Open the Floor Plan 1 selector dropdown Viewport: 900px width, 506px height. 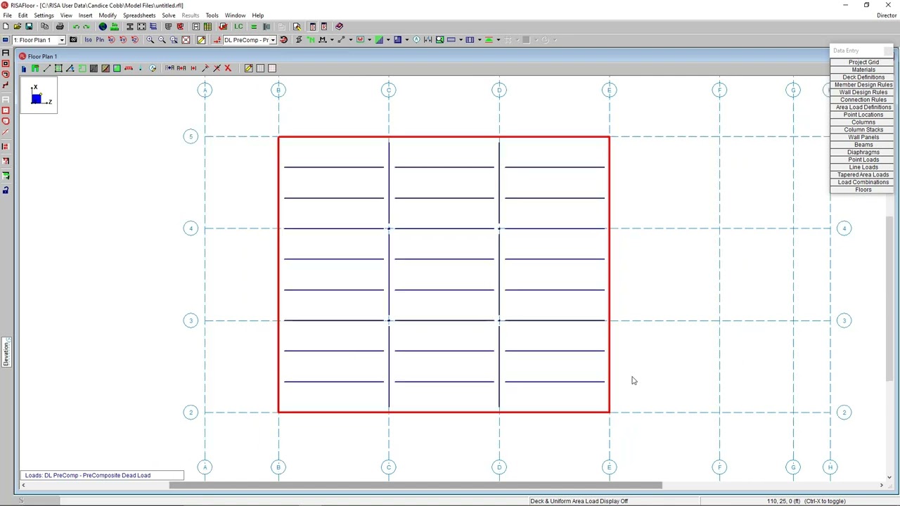pos(61,40)
